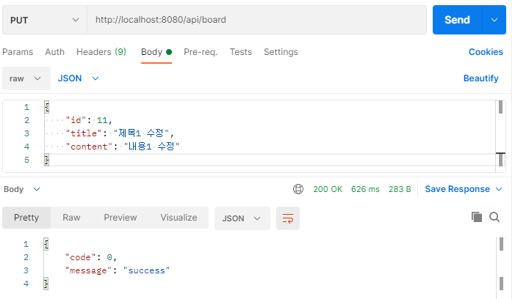Click the 283 B response size
Image resolution: width=515 pixels, height=299 pixels.
tap(400, 189)
